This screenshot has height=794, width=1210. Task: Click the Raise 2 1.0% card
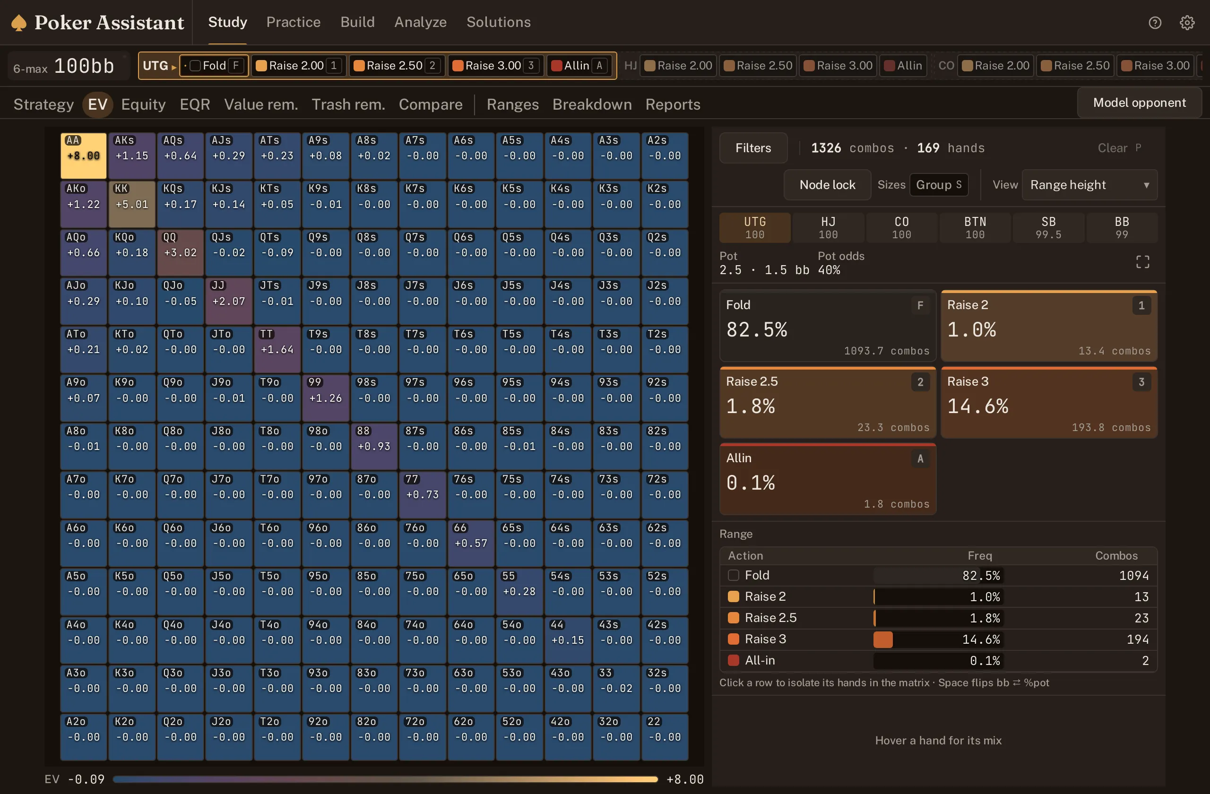[x=1049, y=326]
